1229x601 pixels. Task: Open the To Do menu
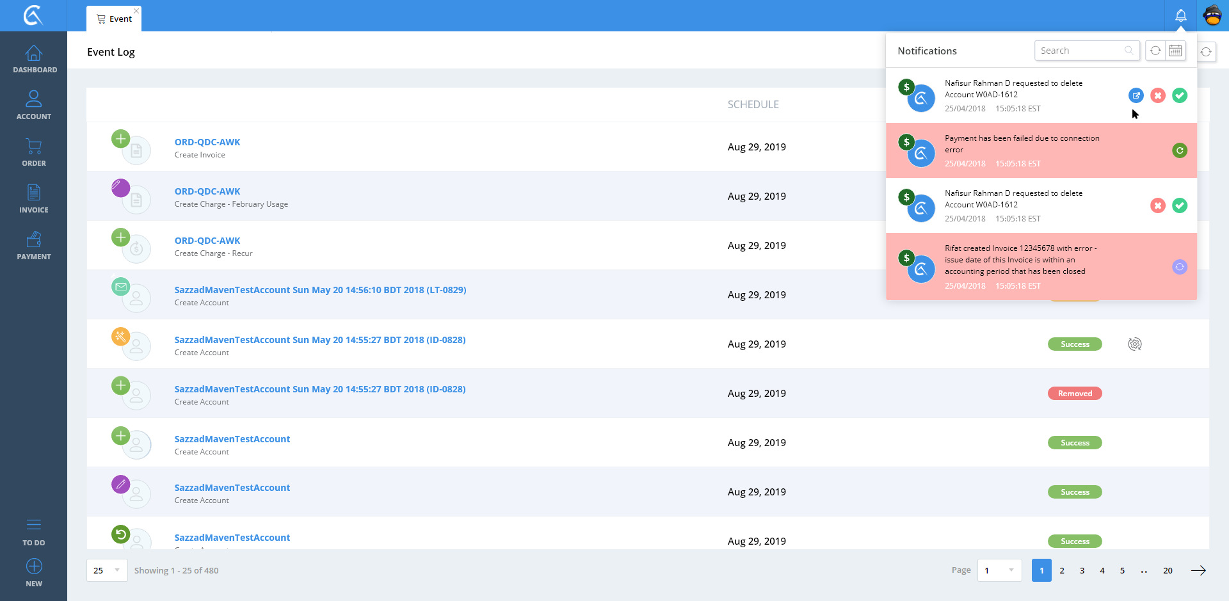(x=34, y=532)
